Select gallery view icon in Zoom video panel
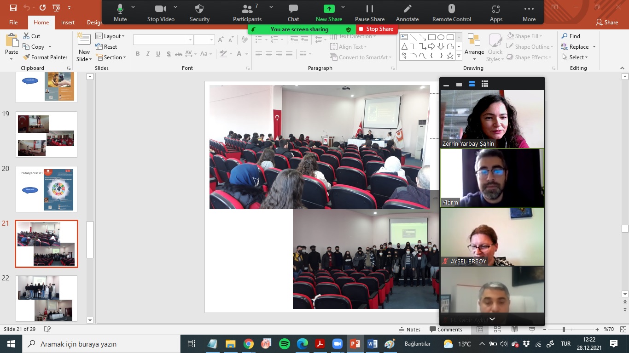Viewport: 629px width, 353px height. 484,84
